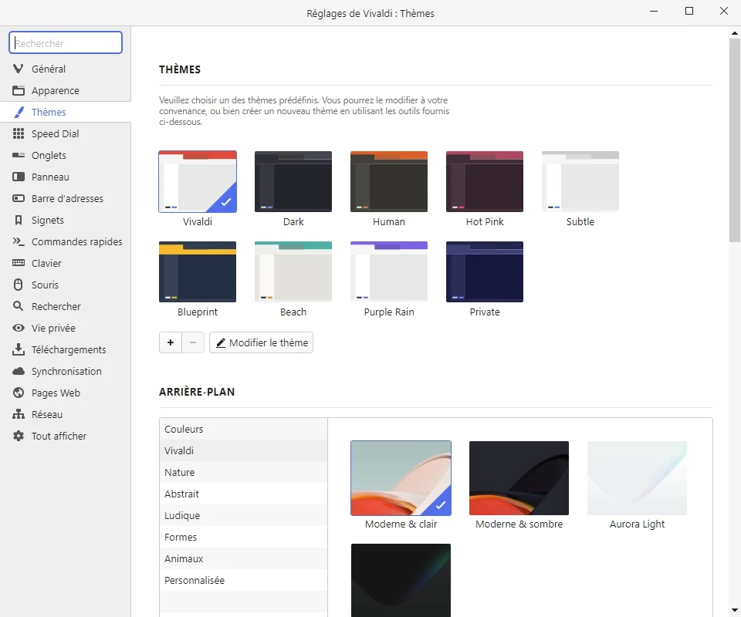Viewport: 741px width, 617px height.
Task: Click the scrollbar up arrow
Action: (x=734, y=33)
